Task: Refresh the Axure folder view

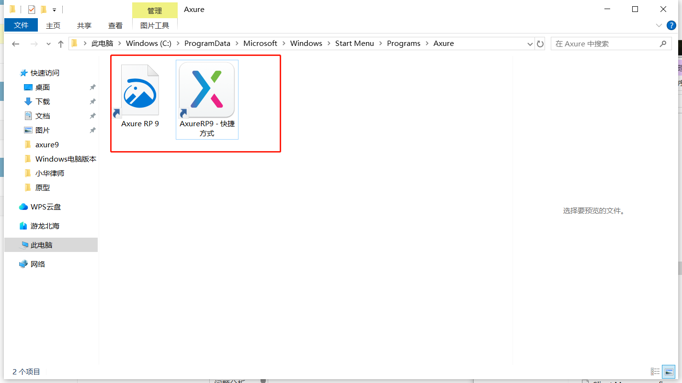Action: [540, 44]
